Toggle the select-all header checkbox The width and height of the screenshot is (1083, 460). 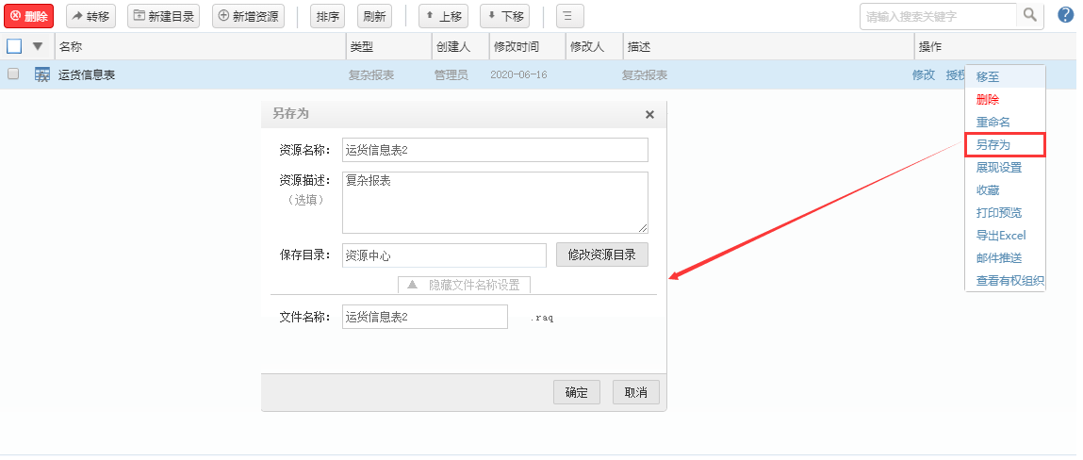[x=14, y=46]
